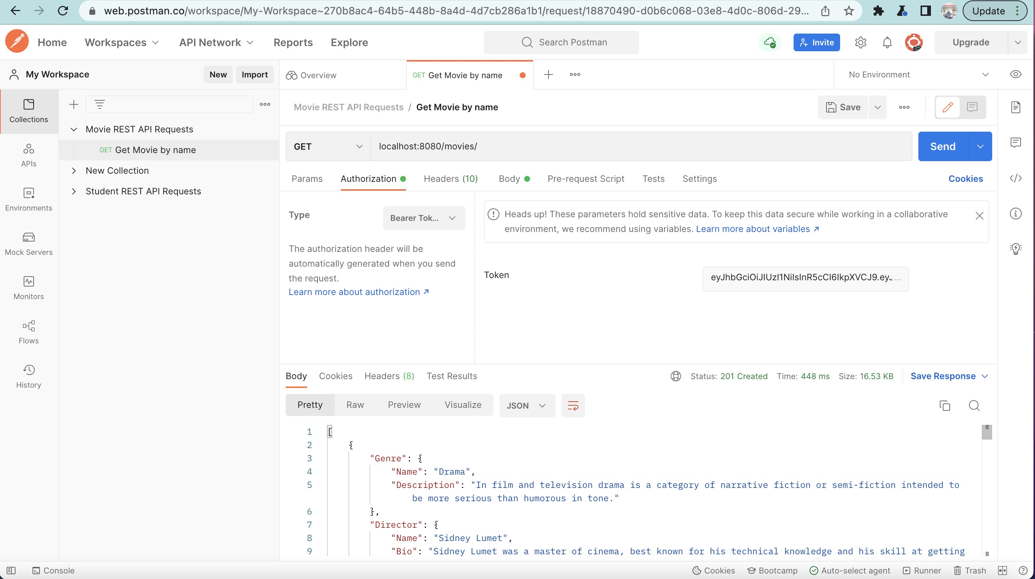Collapse Movie REST API Requests collection
This screenshot has height=579, width=1035.
(x=73, y=129)
